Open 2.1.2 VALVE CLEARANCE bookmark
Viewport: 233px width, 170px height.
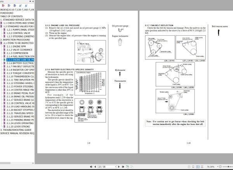coord(19,50)
